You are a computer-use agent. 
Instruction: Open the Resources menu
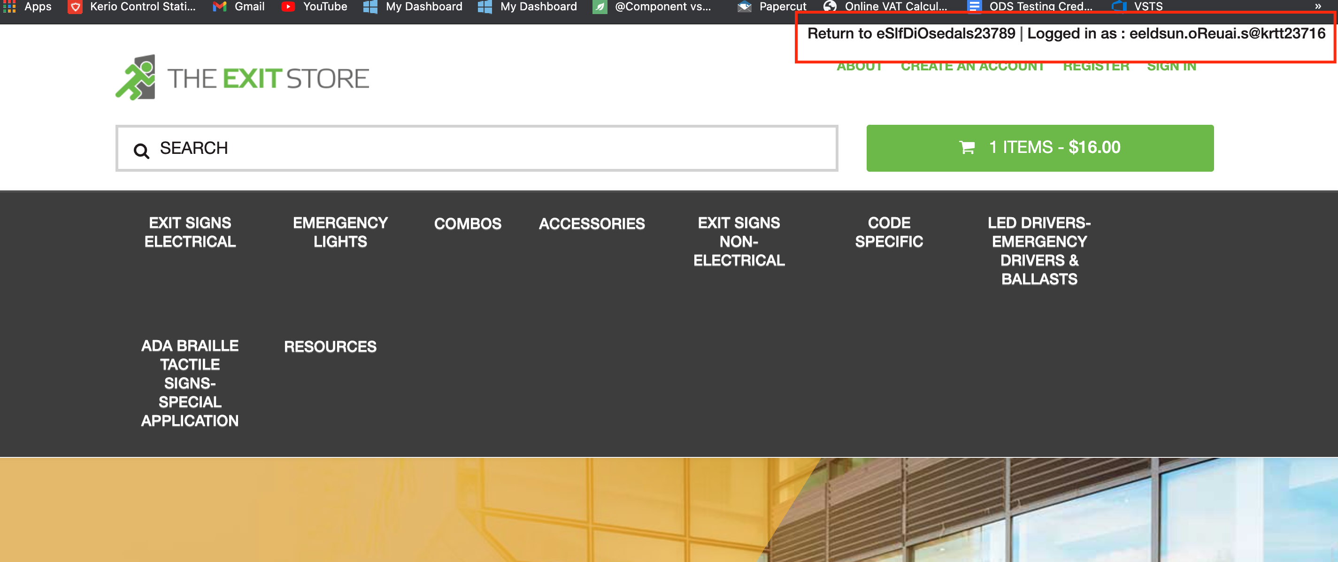[330, 347]
